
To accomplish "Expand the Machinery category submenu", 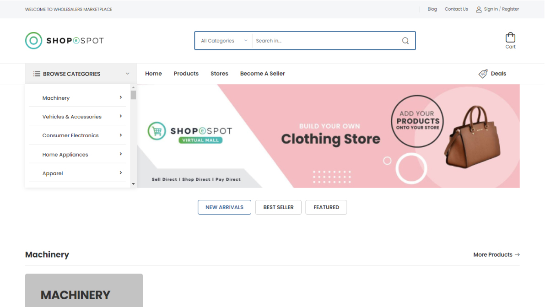I will [x=121, y=97].
